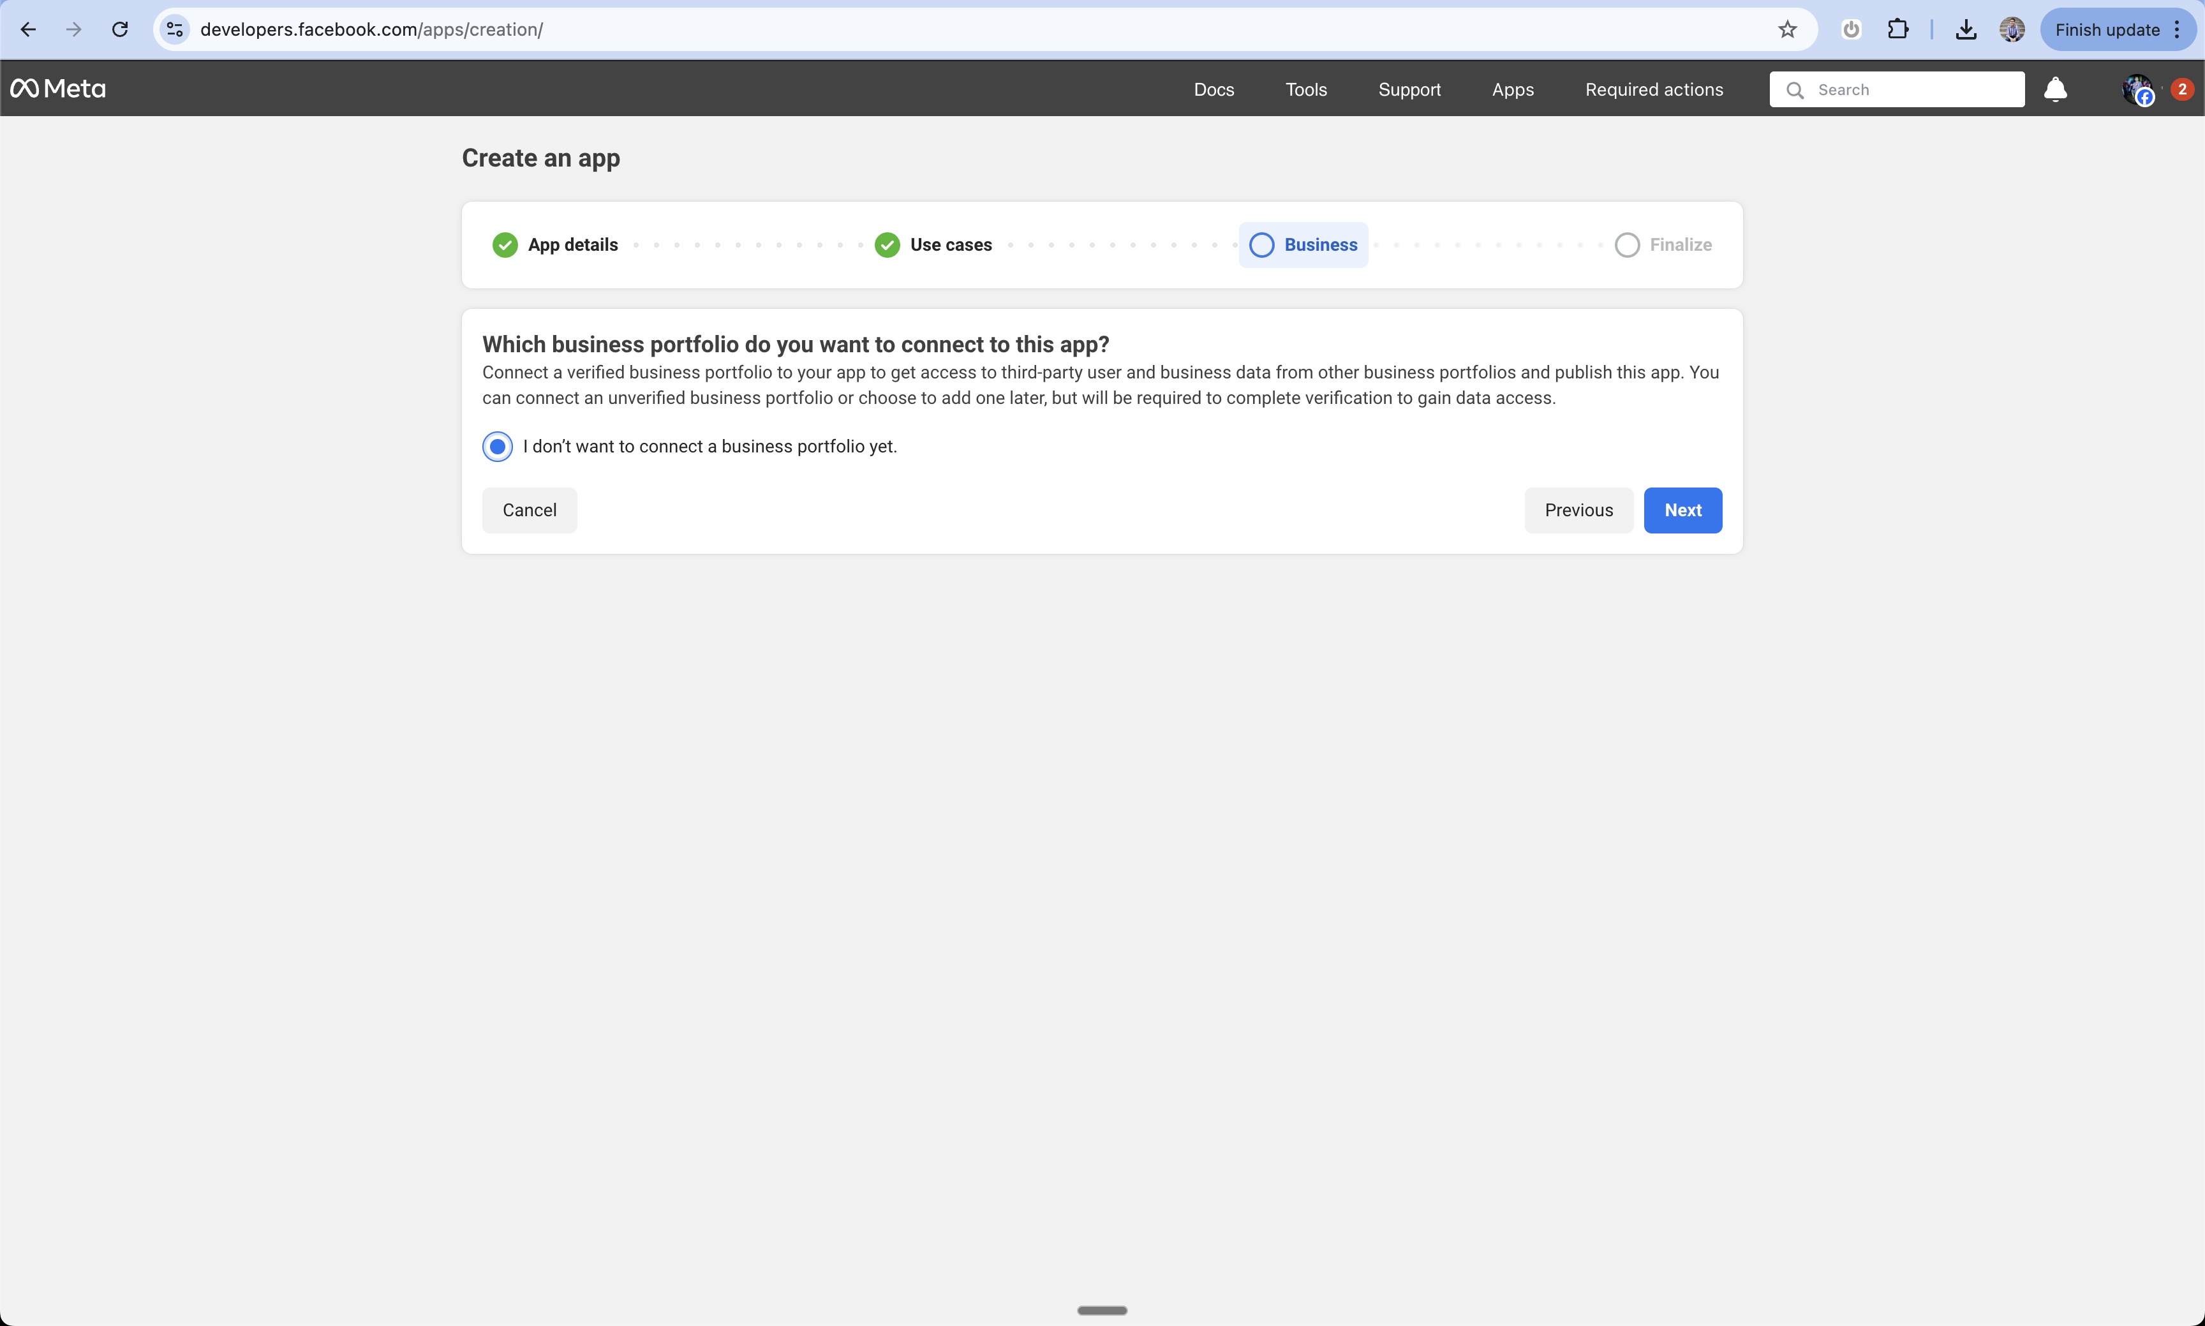Open the Facebook account avatar menu
The width and height of the screenshot is (2205, 1326).
2138,89
